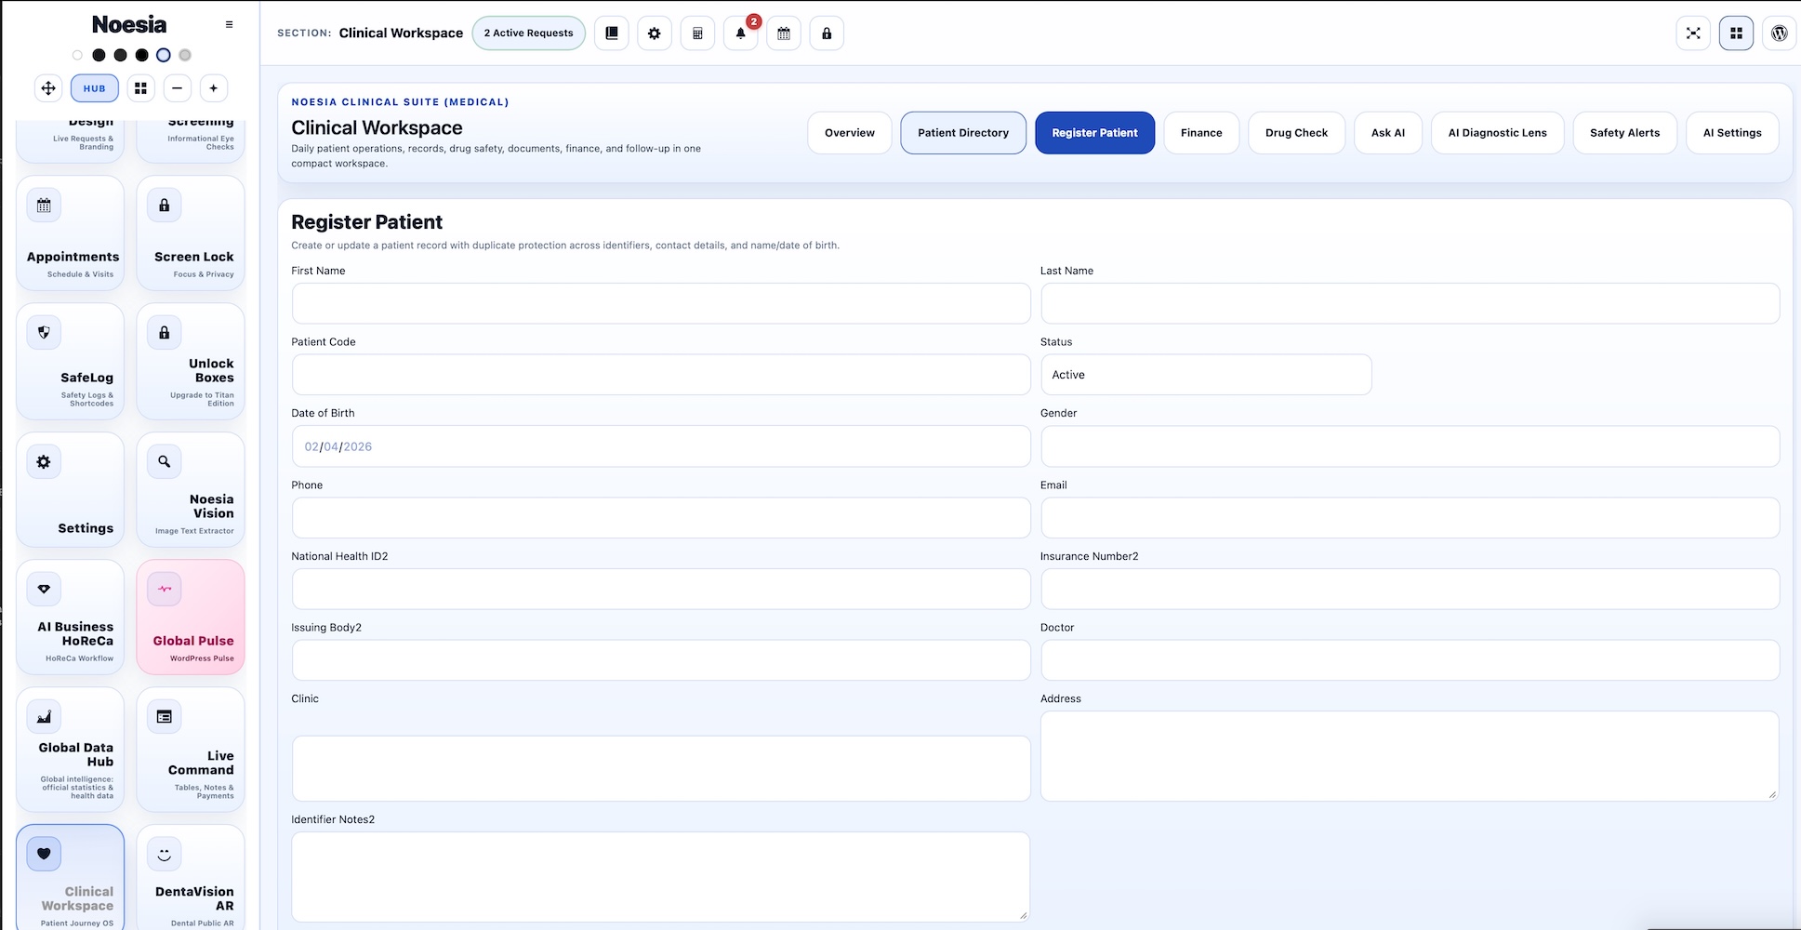Open the DentaVision AR smiley tile
This screenshot has height=930, width=1801.
pyautogui.click(x=191, y=877)
